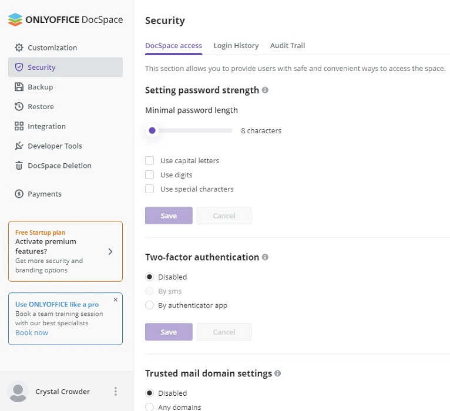This screenshot has height=411, width=450.
Task: Click the ONLYOFFICE DocSpace logo
Action: pyautogui.click(x=65, y=19)
